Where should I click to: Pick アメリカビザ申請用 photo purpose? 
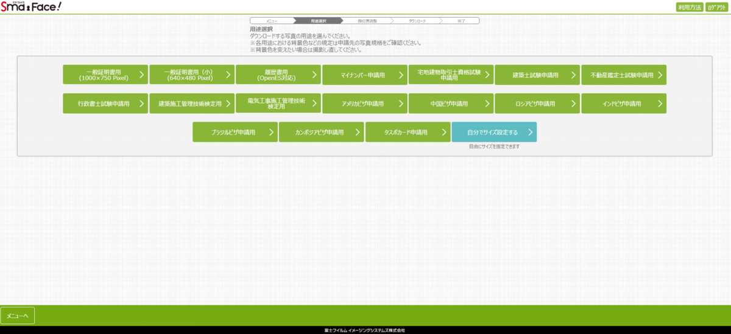(x=364, y=103)
